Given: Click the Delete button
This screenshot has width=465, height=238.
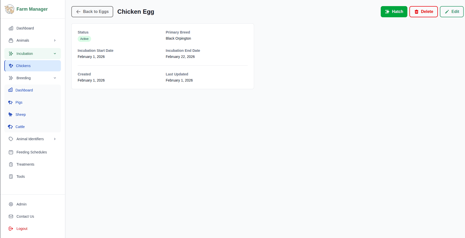Looking at the screenshot, I should tap(423, 12).
